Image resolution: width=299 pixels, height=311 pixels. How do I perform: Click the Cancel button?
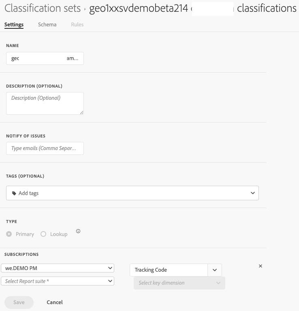click(55, 302)
